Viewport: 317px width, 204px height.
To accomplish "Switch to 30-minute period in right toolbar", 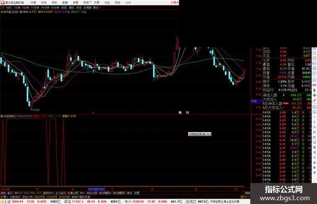I will click(x=314, y=132).
